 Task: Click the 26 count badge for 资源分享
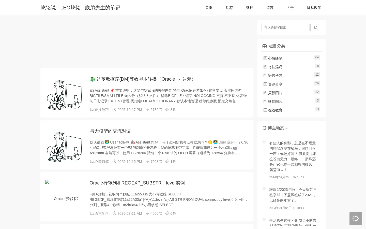pos(317,83)
